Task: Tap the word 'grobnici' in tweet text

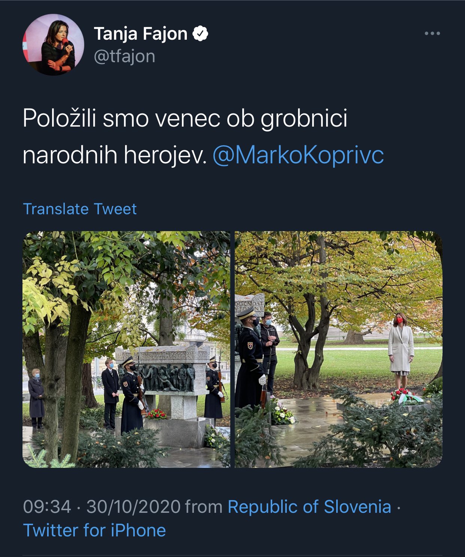Action: pos(304,119)
